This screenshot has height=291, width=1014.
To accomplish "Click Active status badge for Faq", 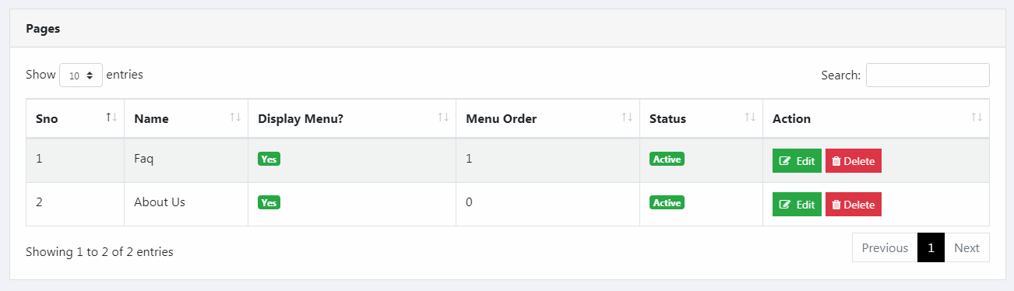I will pyautogui.click(x=667, y=159).
